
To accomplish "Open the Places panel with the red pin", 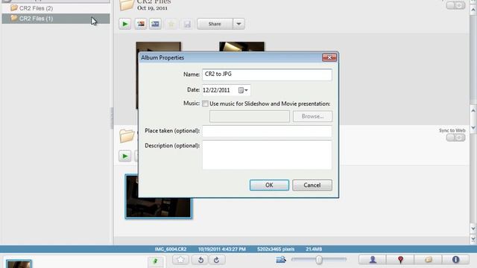I will tap(400, 260).
